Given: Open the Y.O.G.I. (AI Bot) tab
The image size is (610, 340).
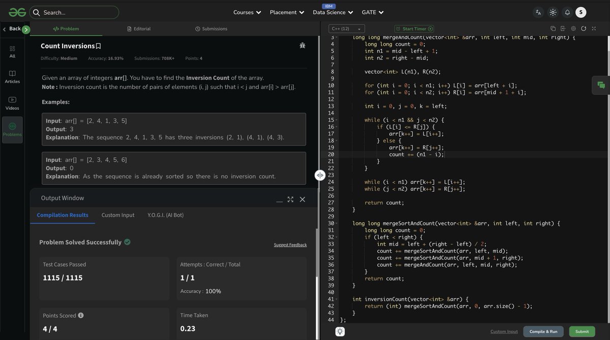Looking at the screenshot, I should pyautogui.click(x=166, y=215).
